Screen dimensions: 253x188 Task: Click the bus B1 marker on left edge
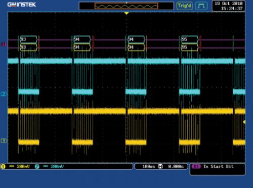click(x=4, y=44)
